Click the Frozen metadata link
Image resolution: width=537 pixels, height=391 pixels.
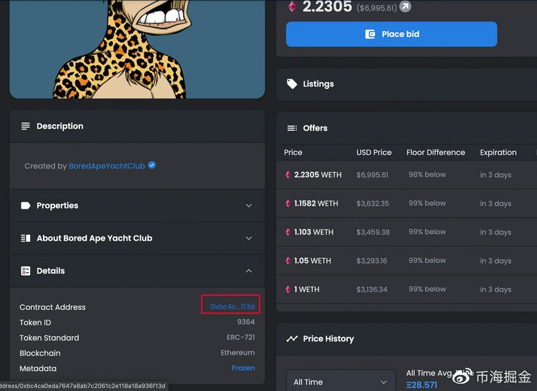click(243, 368)
